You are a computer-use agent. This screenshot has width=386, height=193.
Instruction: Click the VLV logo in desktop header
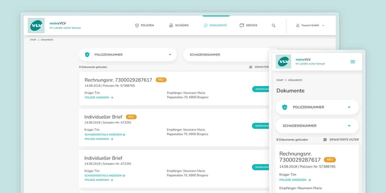click(x=36, y=25)
